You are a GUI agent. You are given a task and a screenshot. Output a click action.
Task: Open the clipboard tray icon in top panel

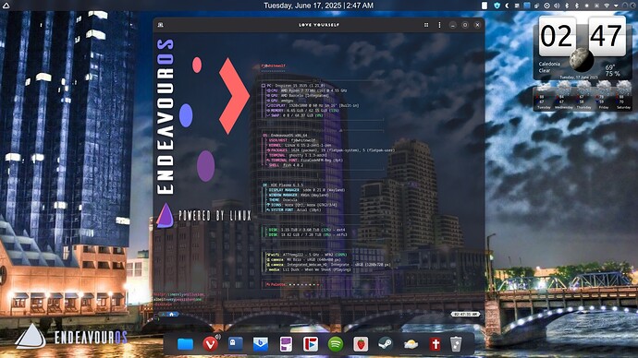[485, 6]
